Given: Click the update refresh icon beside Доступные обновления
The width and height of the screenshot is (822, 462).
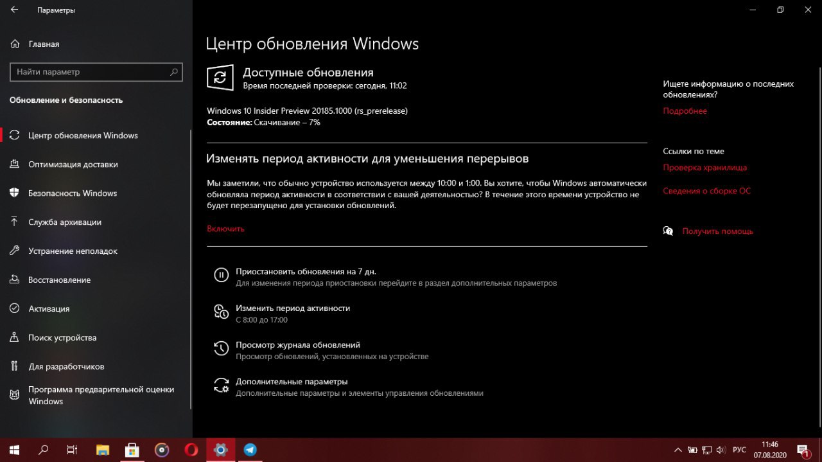Looking at the screenshot, I should pos(220,78).
